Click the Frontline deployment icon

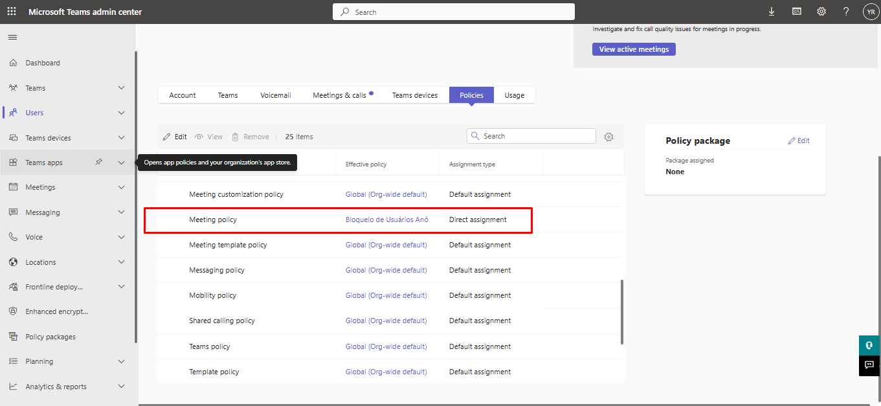point(13,287)
